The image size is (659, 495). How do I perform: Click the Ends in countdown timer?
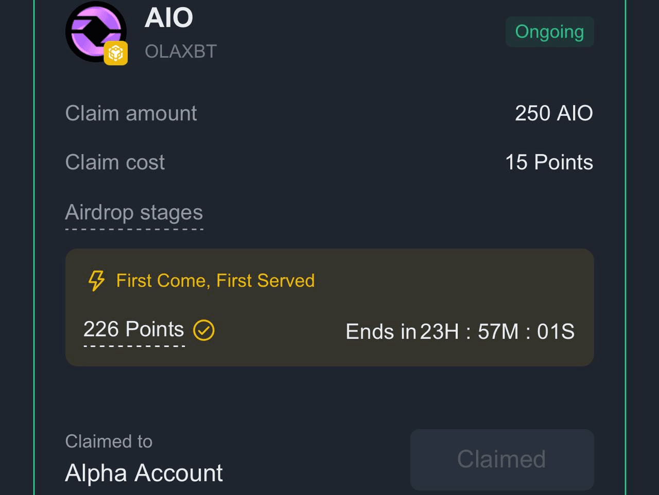460,332
